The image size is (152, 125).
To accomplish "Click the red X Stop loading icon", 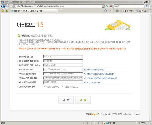I will [x=111, y=6].
